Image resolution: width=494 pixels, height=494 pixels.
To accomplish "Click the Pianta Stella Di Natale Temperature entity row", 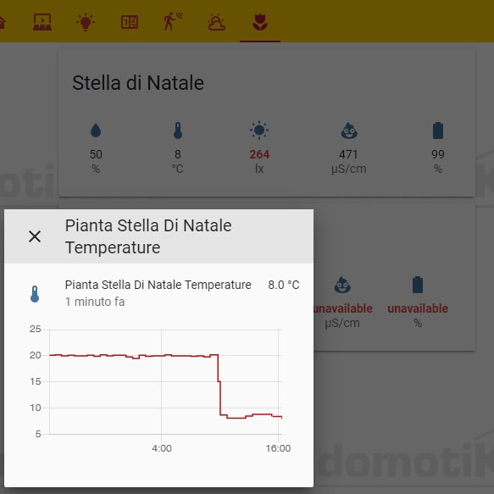I will point(158,293).
